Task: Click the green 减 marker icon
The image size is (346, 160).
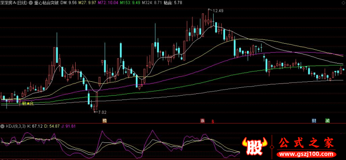Action: pos(327,121)
